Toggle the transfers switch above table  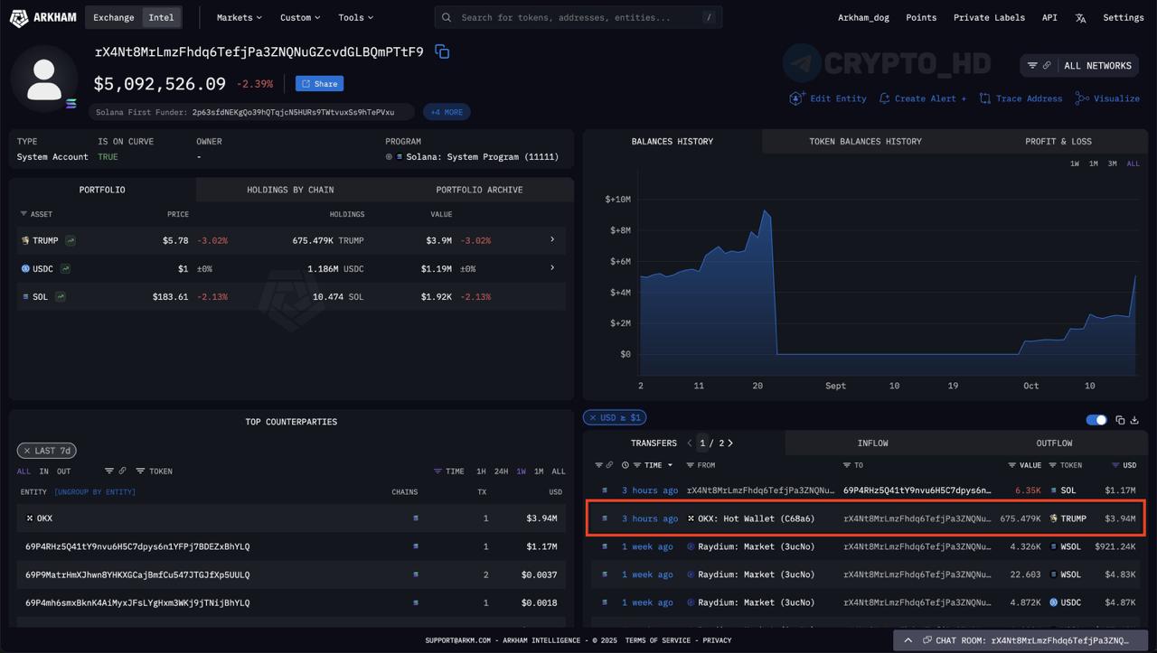(x=1096, y=420)
